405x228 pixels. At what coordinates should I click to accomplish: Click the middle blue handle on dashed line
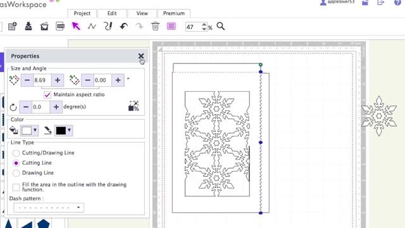pos(261,142)
